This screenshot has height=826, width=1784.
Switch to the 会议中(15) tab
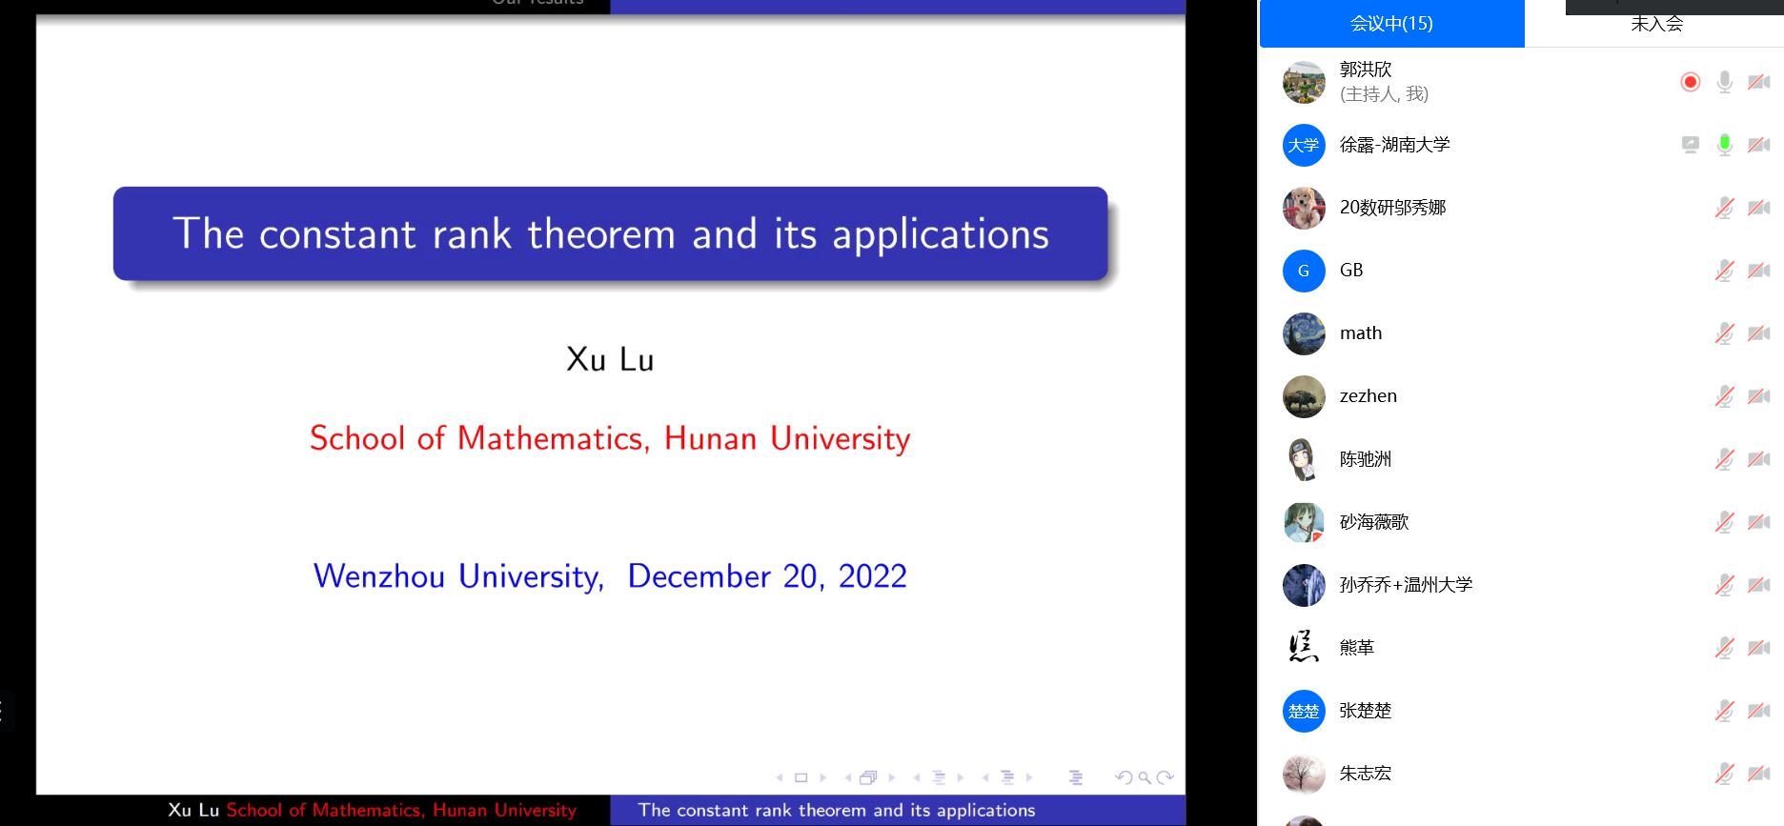1391,24
